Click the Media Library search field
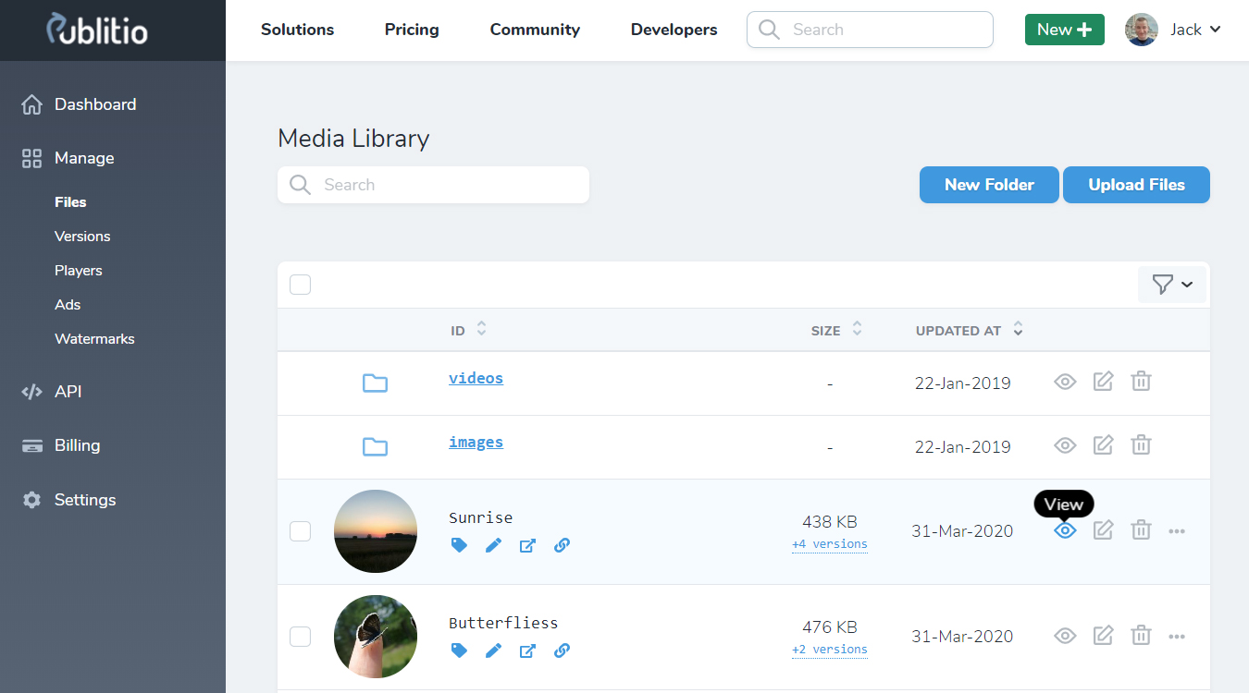This screenshot has width=1249, height=693. point(433,185)
